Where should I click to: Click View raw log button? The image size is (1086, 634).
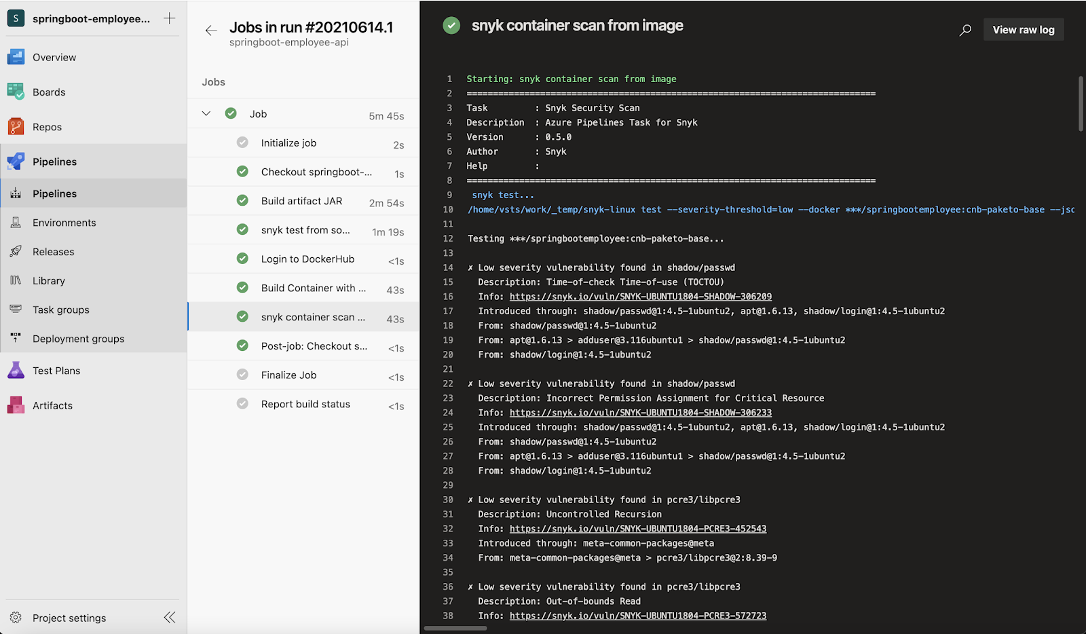(1024, 30)
